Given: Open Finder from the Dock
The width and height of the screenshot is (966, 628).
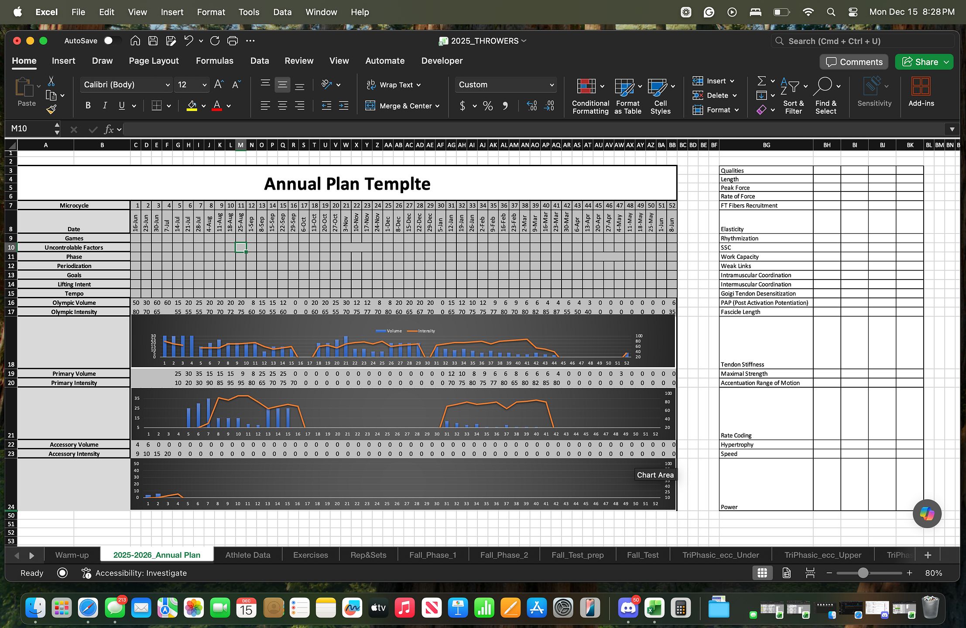Looking at the screenshot, I should click(x=35, y=608).
